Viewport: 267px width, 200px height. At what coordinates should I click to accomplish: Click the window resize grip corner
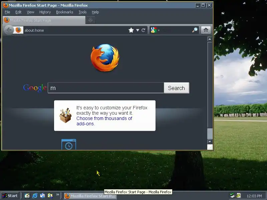click(210, 147)
